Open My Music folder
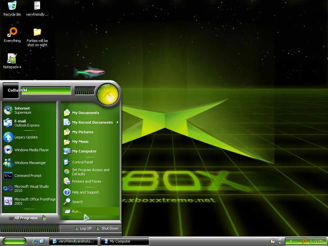The width and height of the screenshot is (328, 246). click(91, 142)
